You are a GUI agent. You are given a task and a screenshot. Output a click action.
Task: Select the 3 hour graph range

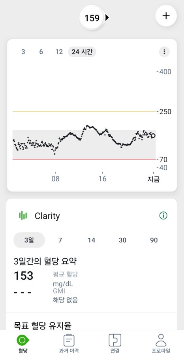point(23,52)
